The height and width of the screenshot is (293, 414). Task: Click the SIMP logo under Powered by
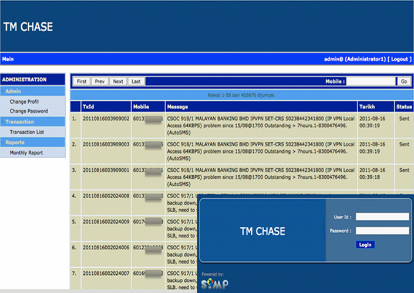click(x=215, y=284)
